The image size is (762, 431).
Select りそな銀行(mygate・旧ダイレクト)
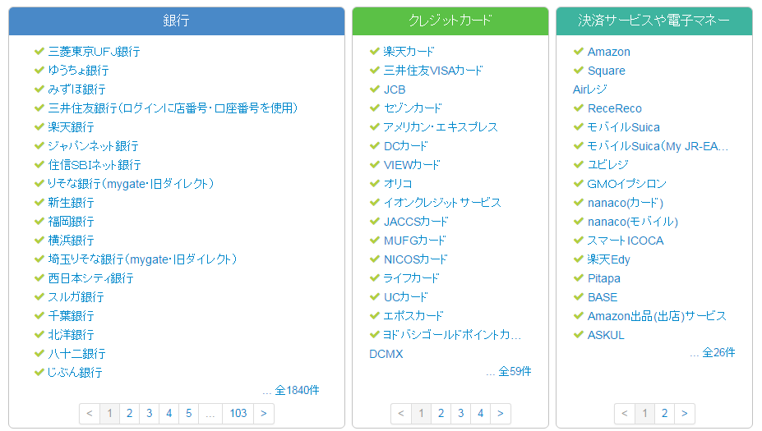coord(131,184)
